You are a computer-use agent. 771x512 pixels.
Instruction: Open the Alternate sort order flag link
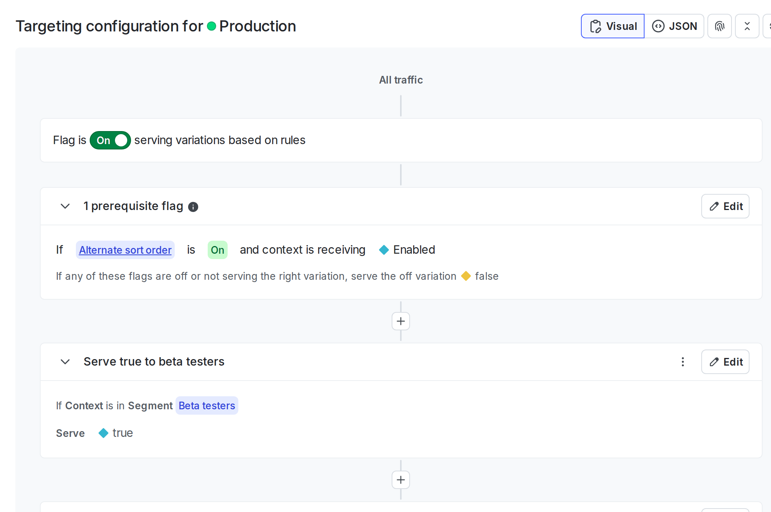125,250
